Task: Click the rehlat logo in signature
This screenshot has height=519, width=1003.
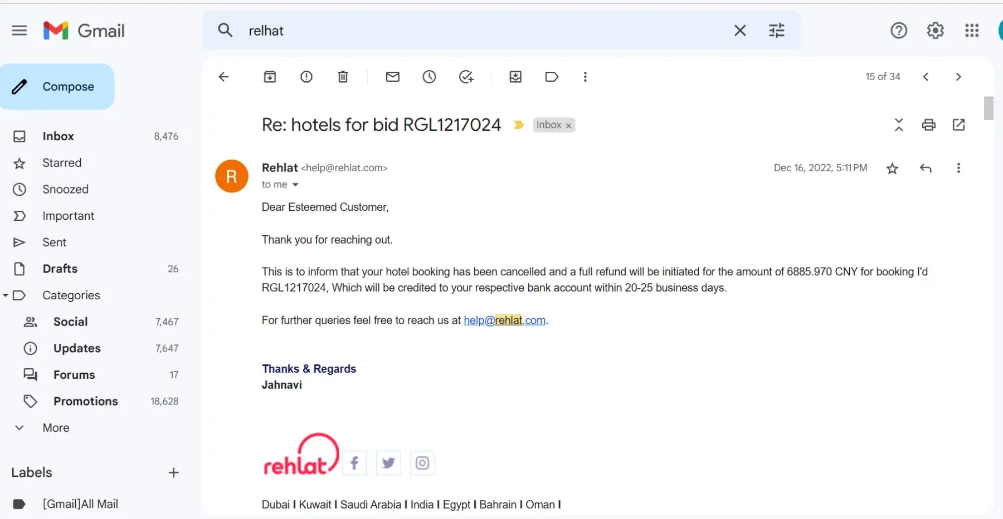Action: [301, 454]
